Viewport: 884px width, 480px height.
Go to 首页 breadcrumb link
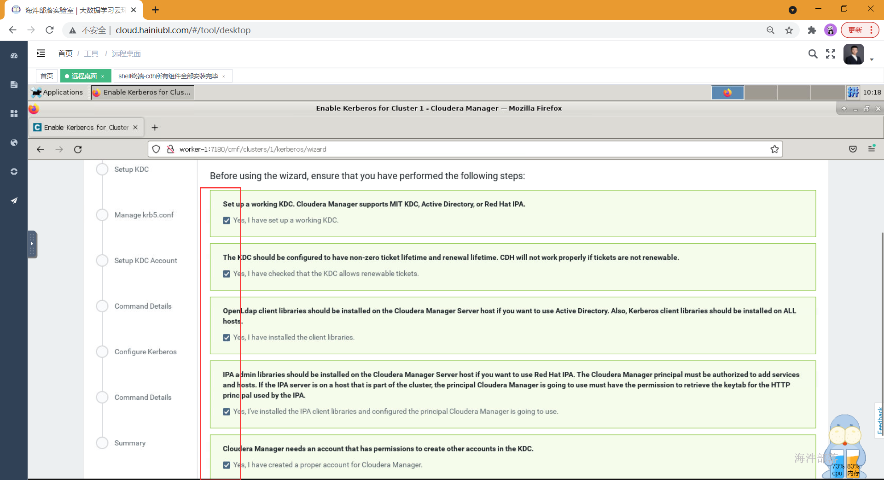point(65,53)
